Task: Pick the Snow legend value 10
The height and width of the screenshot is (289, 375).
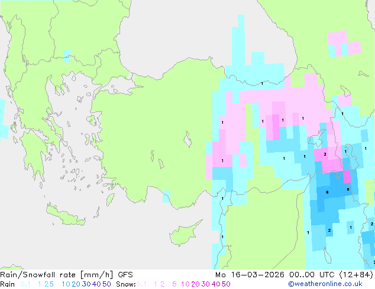Action: (x=185, y=284)
